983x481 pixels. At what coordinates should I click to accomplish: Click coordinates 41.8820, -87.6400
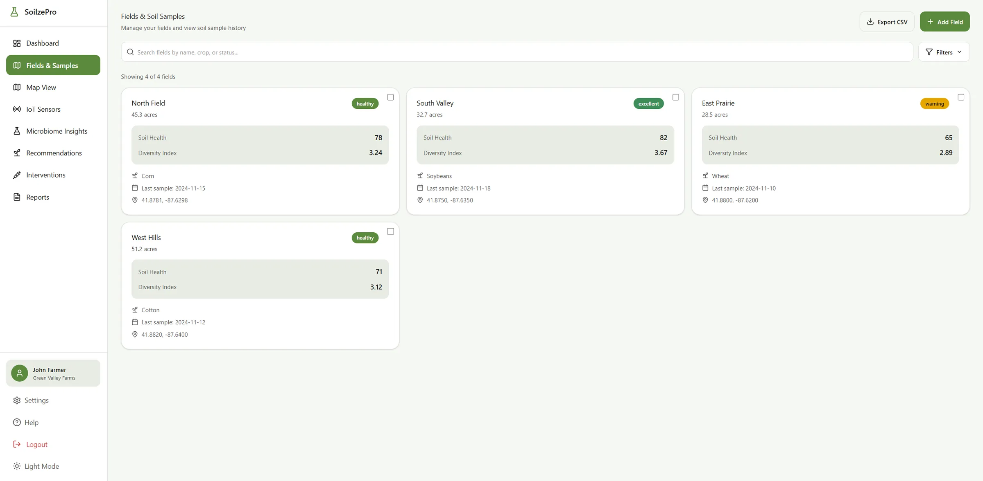(165, 335)
